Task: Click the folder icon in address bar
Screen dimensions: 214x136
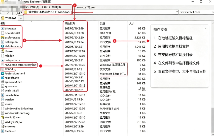Action: (x=25, y=12)
